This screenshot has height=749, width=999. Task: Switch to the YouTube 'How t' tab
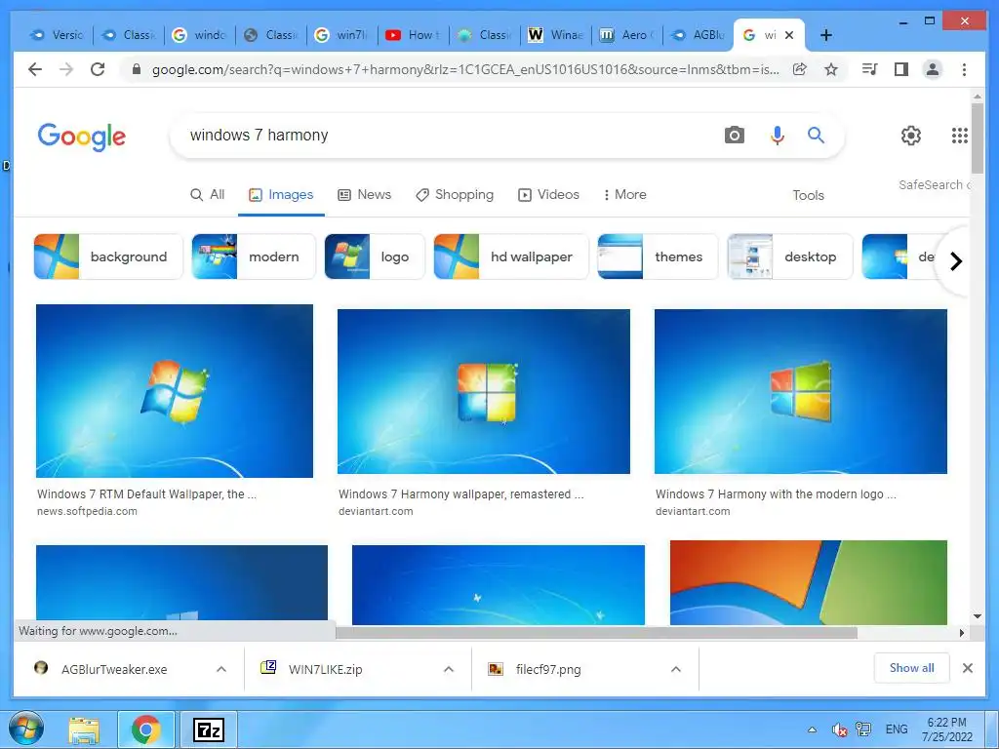coord(413,35)
